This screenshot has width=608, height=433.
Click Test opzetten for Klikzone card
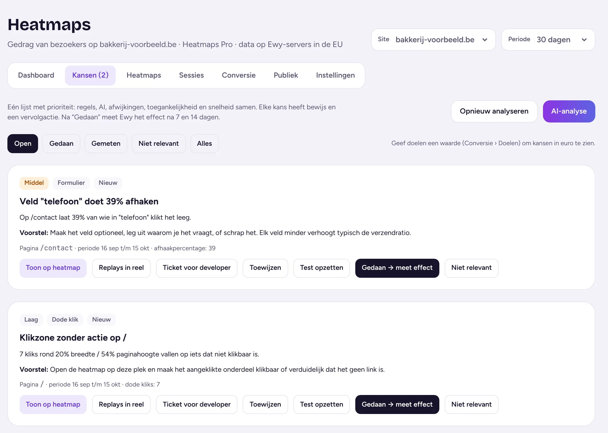click(321, 404)
